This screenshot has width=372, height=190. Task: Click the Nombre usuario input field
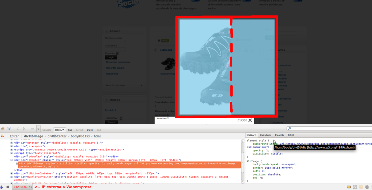coord(115,42)
